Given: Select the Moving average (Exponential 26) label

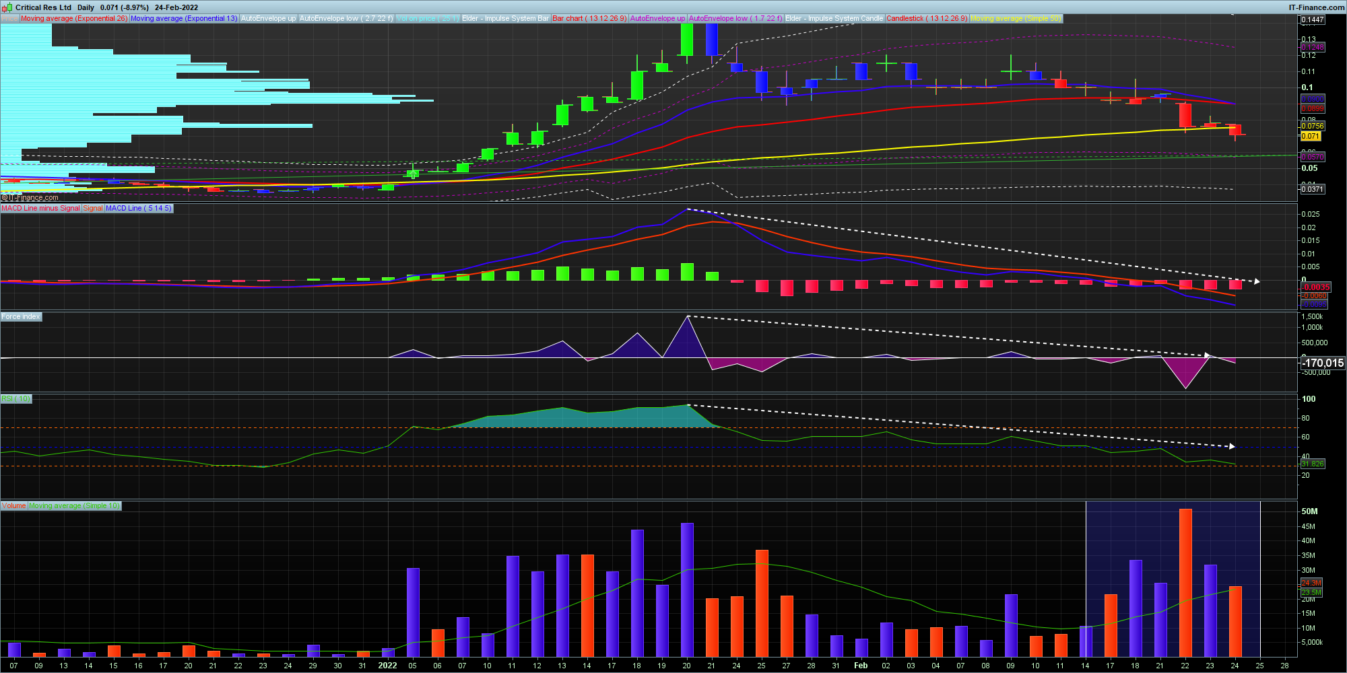Looking at the screenshot, I should click(73, 18).
